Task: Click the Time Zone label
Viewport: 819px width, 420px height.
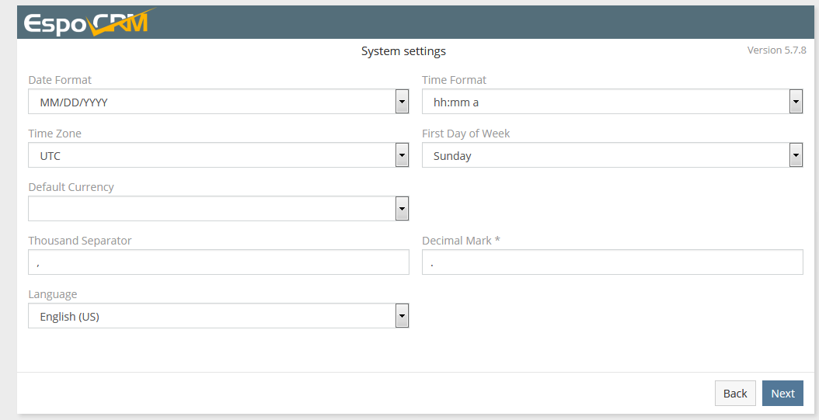Action: (x=55, y=134)
